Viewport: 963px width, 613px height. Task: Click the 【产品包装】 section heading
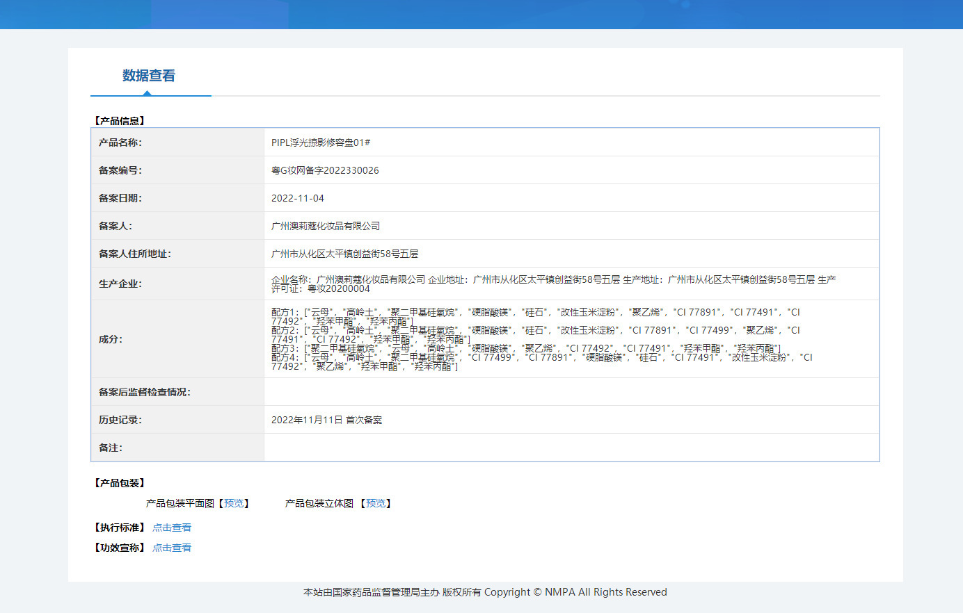[x=120, y=483]
